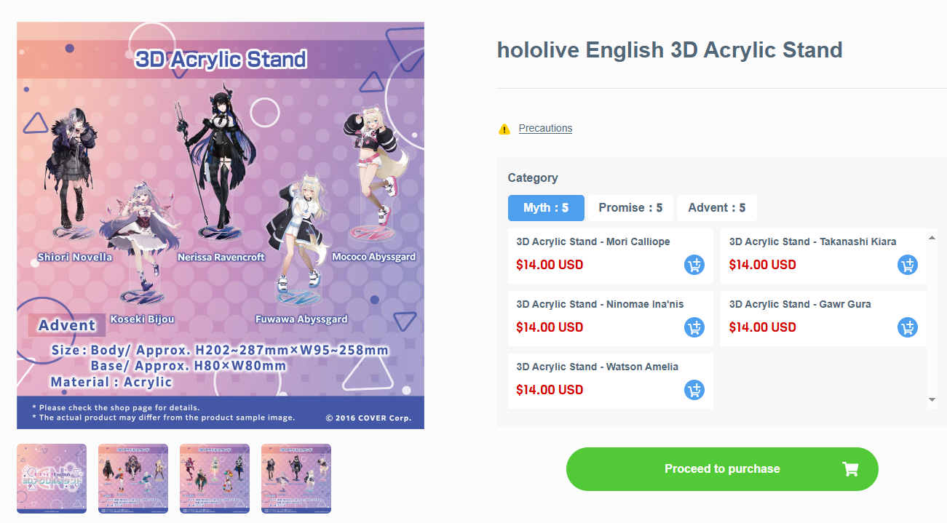Add Ninomae Ina'nis stand to cart
The width and height of the screenshot is (947, 523).
(x=694, y=327)
